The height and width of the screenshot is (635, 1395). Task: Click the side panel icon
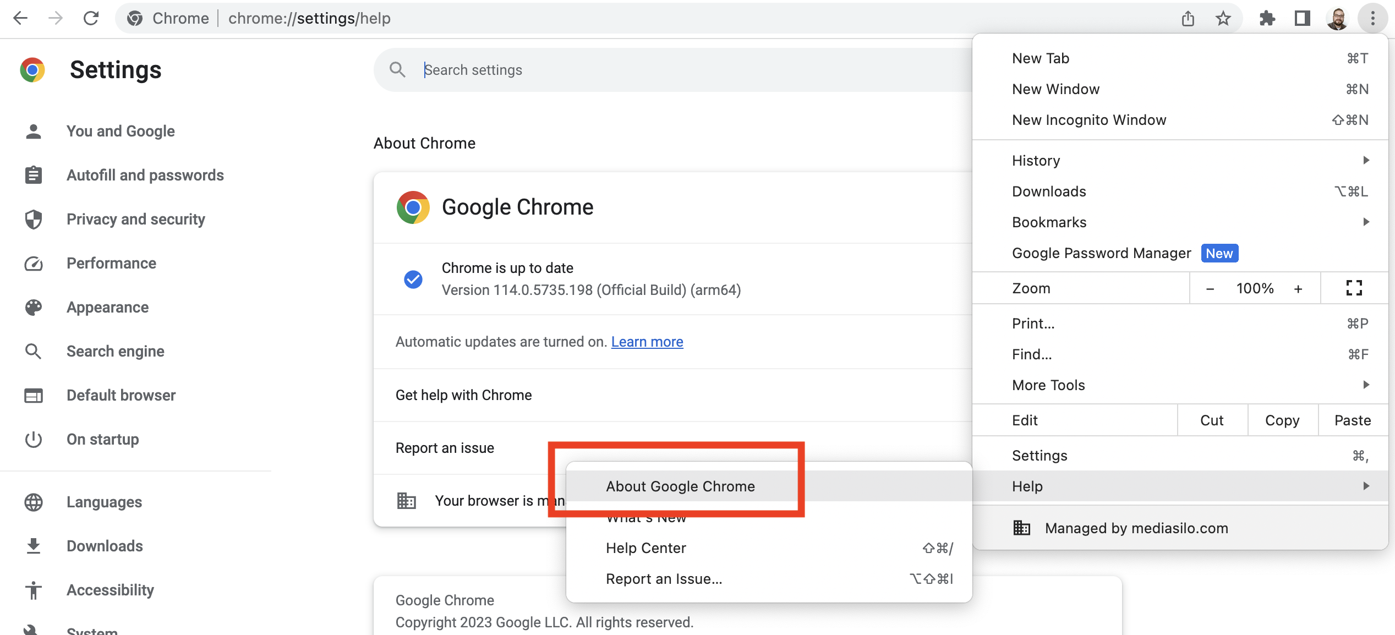click(1302, 18)
